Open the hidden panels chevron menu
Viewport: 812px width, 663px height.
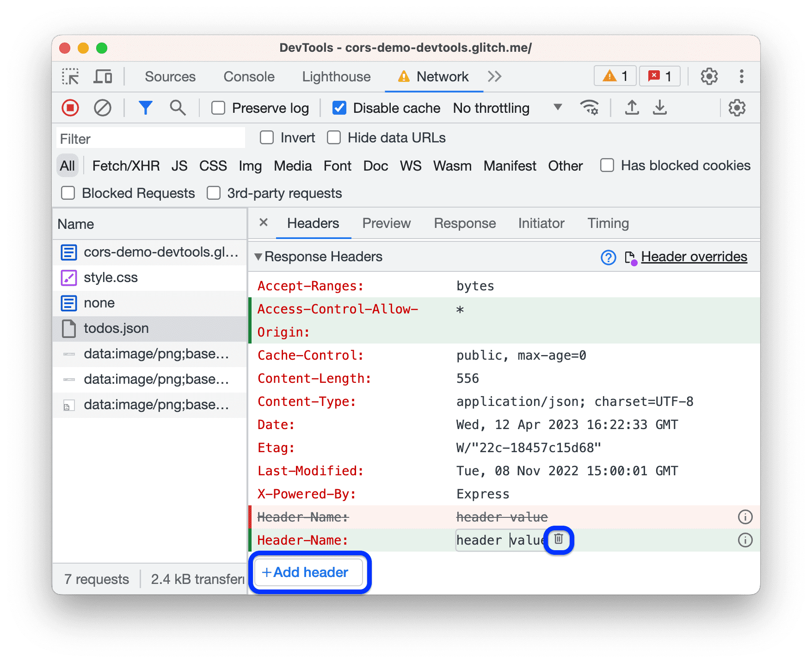click(x=494, y=76)
